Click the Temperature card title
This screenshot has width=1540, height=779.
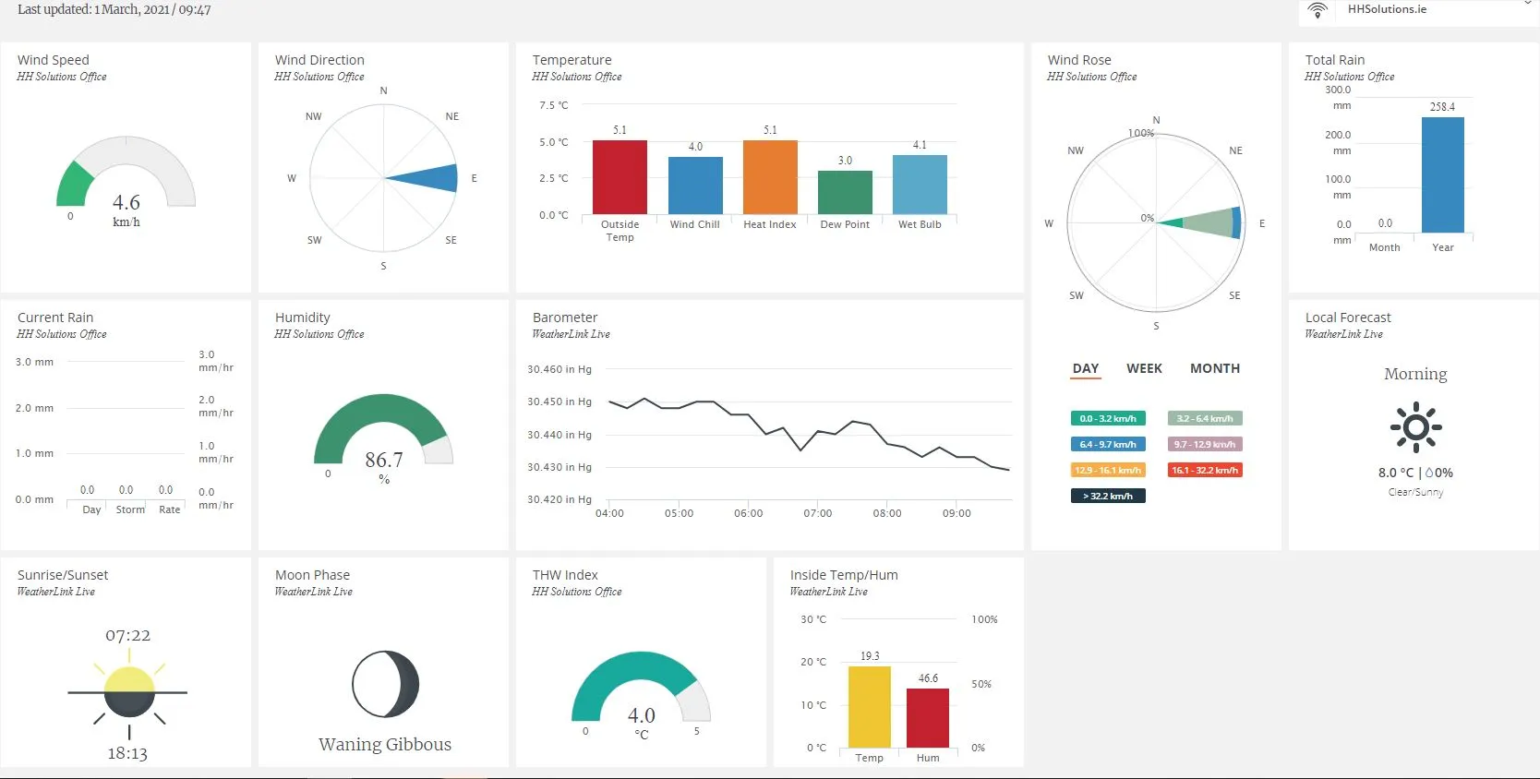coord(571,60)
